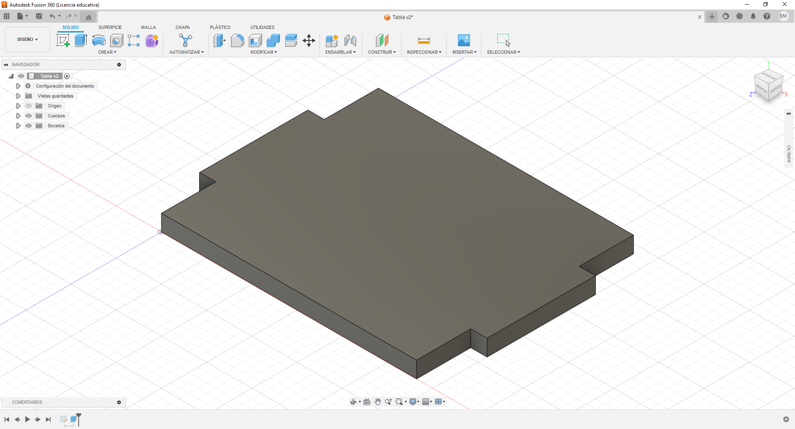Switch to the SOLIDO tab
The height and width of the screenshot is (429, 795).
pos(70,27)
